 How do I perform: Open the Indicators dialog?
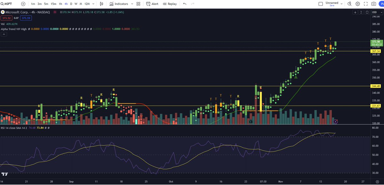(x=119, y=4)
